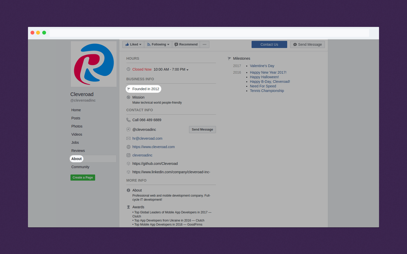Click the phone icon next to Call number
The width and height of the screenshot is (407, 254).
click(128, 120)
